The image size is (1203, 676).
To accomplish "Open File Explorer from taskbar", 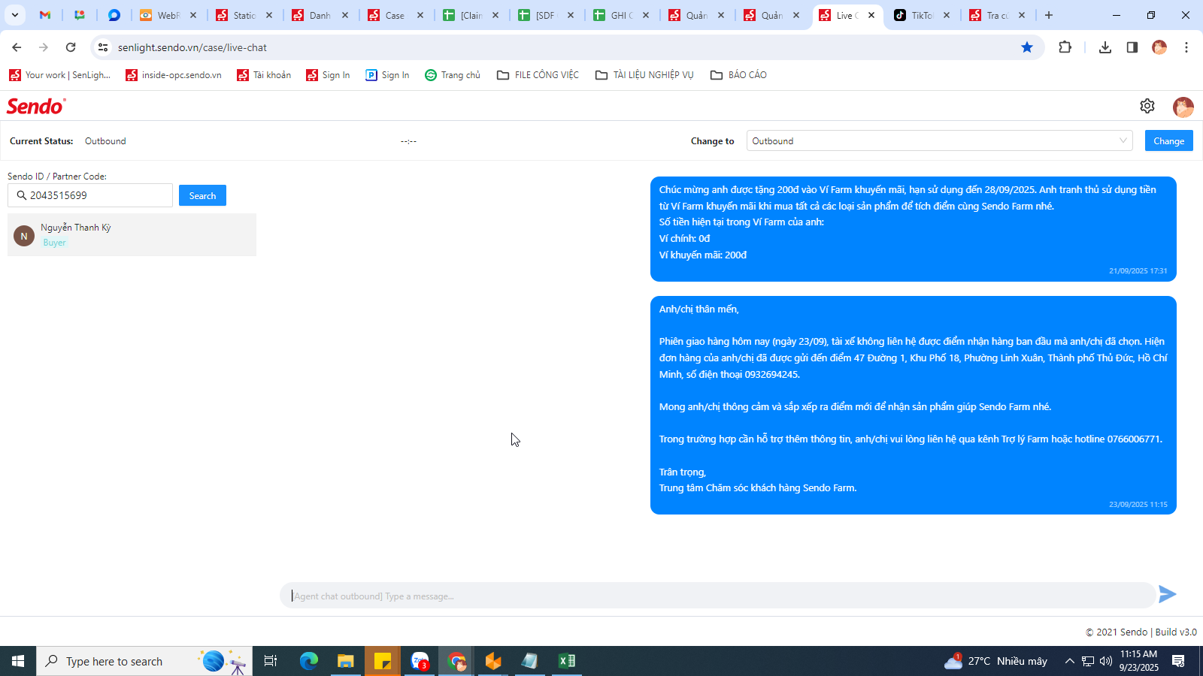I will (345, 661).
